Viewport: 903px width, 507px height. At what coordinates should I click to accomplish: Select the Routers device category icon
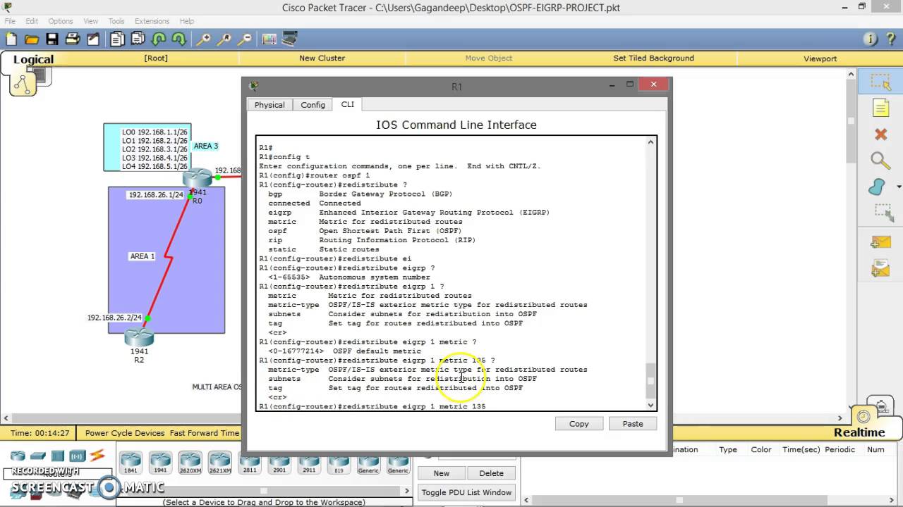click(x=18, y=456)
